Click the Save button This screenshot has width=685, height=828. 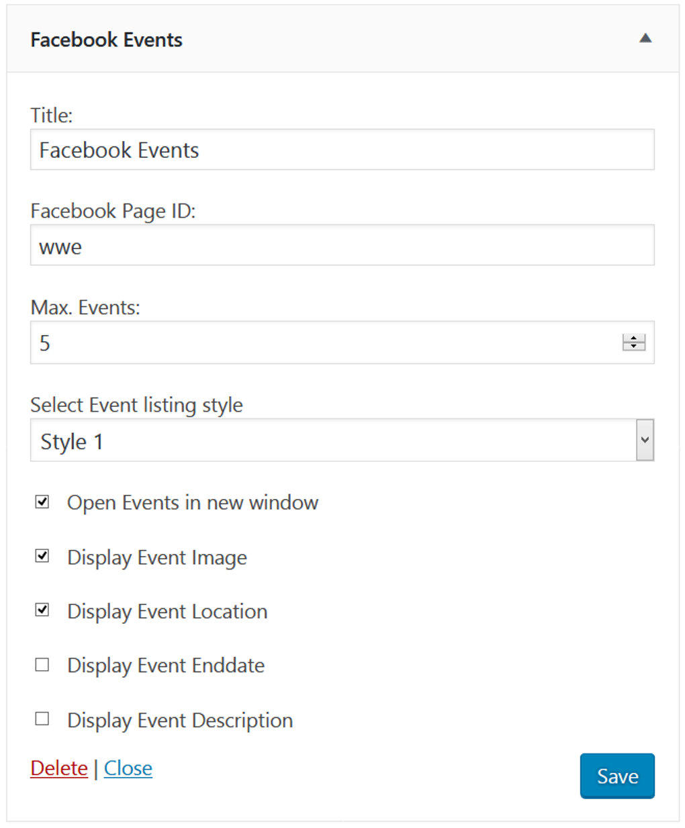point(616,776)
